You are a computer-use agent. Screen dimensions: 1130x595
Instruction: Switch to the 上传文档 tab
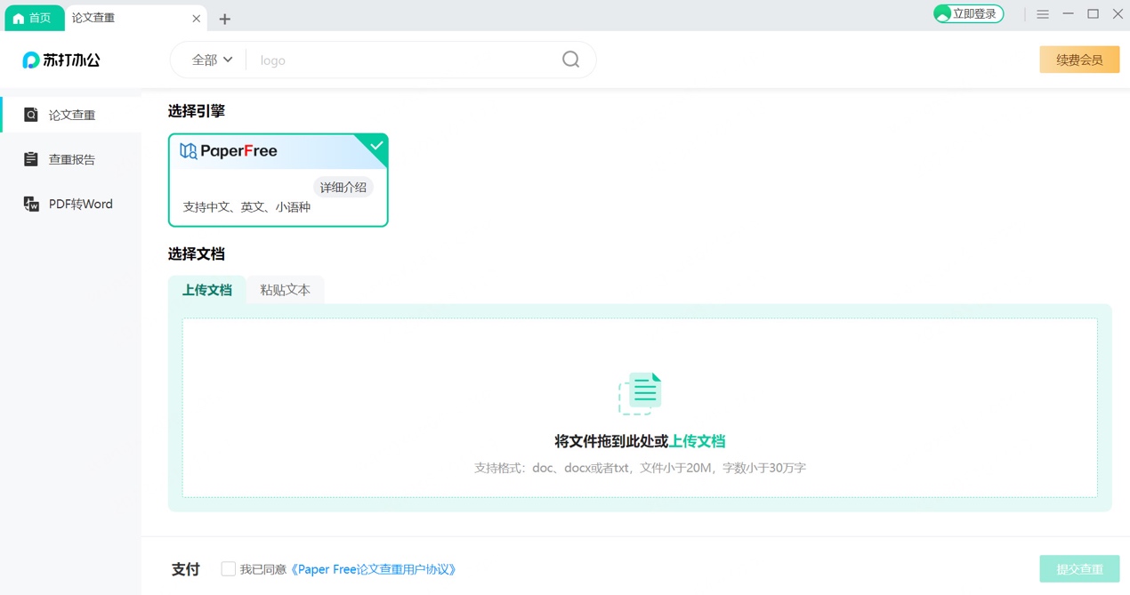pos(207,290)
